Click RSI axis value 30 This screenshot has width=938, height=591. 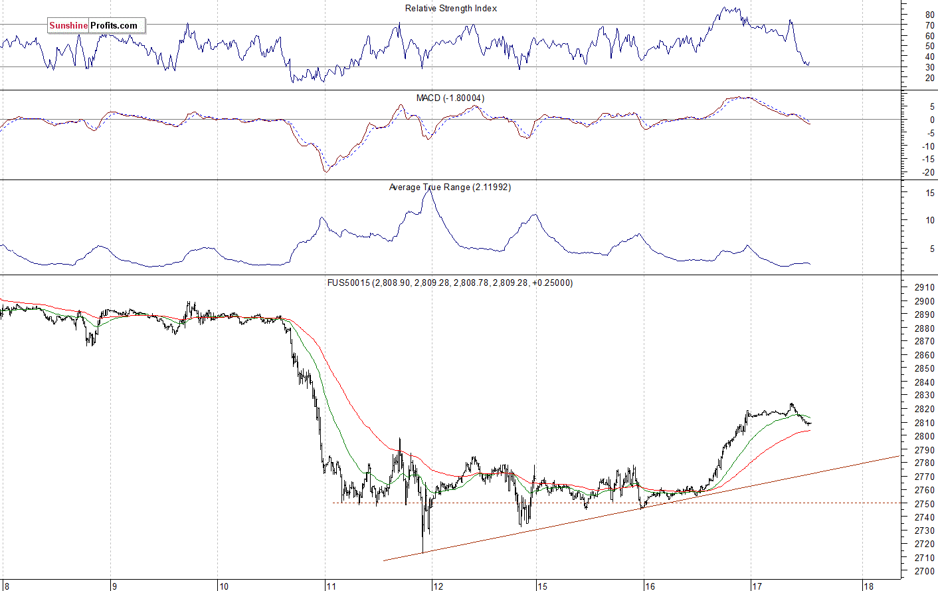tap(929, 67)
